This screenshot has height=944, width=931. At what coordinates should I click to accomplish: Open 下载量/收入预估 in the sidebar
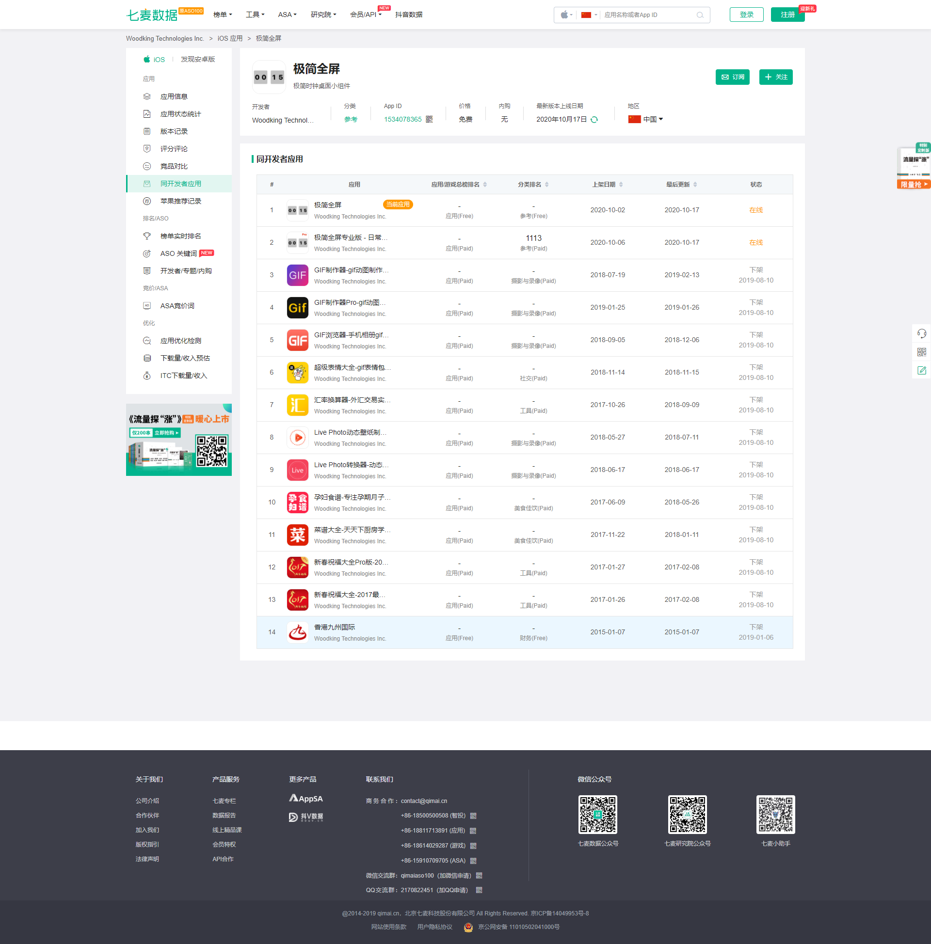[179, 358]
